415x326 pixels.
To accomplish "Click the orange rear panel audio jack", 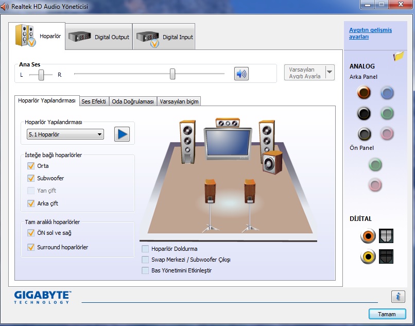I will coord(364,93).
